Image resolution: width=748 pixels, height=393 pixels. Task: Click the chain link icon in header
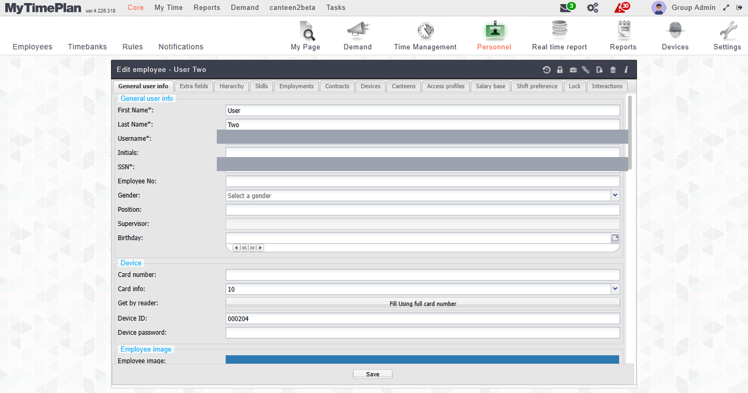pos(586,69)
